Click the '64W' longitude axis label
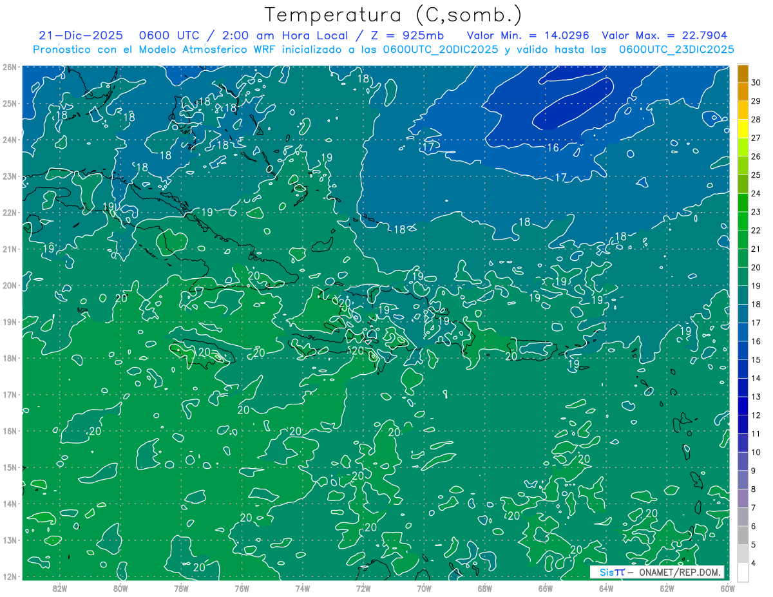Viewport: 773px width, 597px height. pos(606,588)
